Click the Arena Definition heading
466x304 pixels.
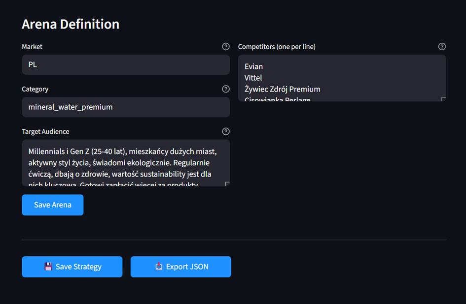tap(71, 24)
